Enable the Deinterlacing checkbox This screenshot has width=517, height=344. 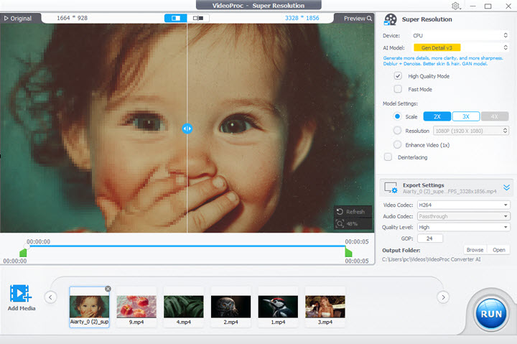(388, 157)
